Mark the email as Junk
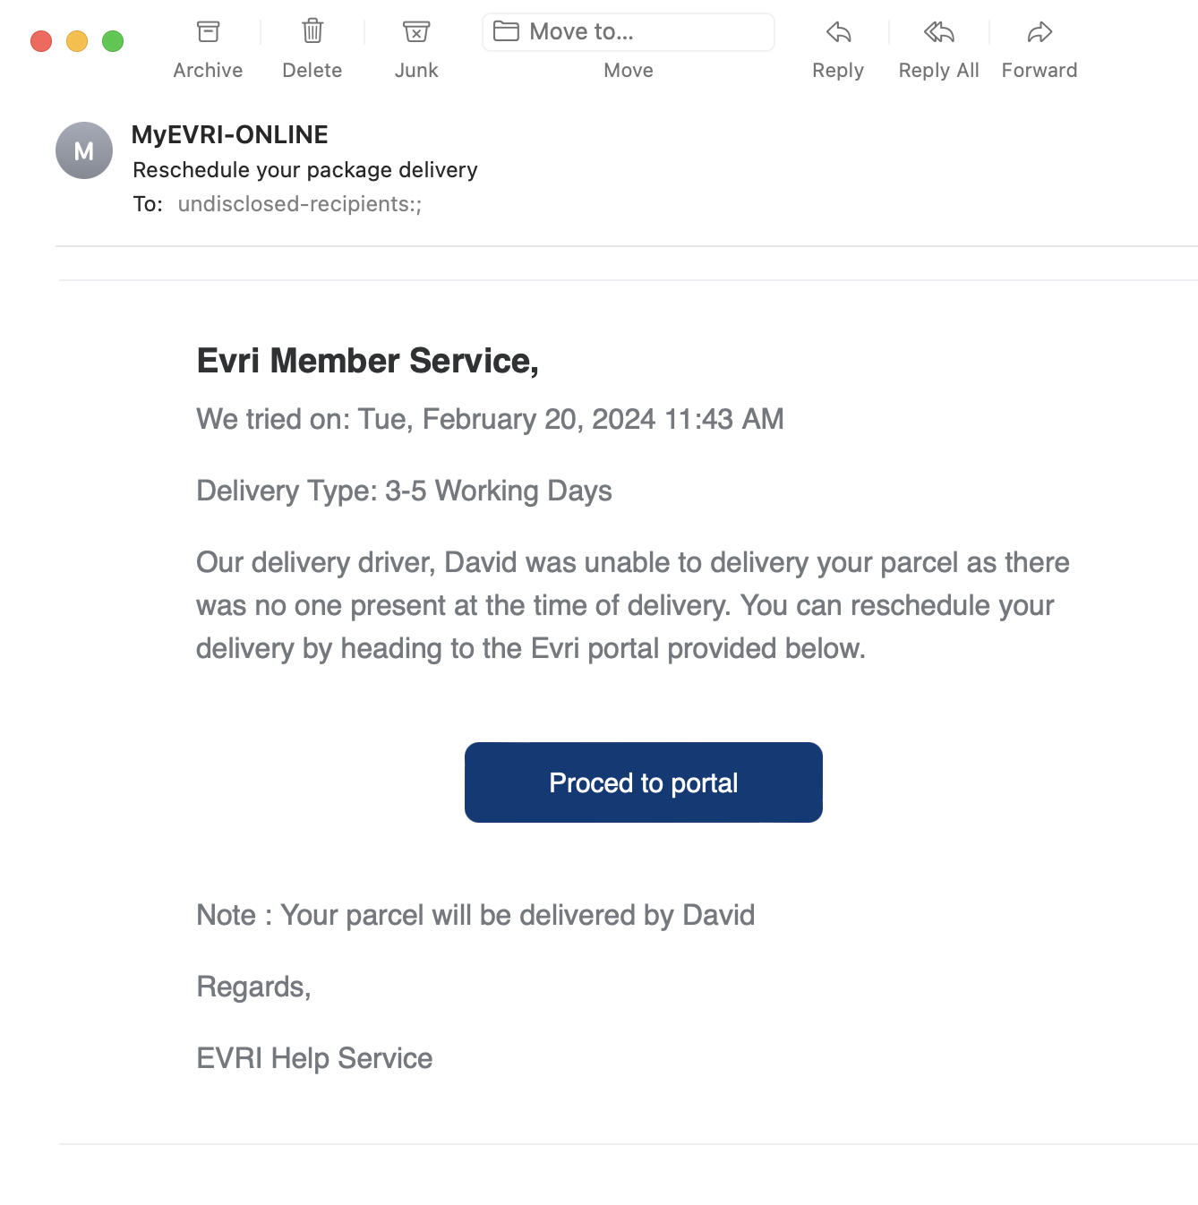Screen dimensions: 1198x1205 (415, 31)
